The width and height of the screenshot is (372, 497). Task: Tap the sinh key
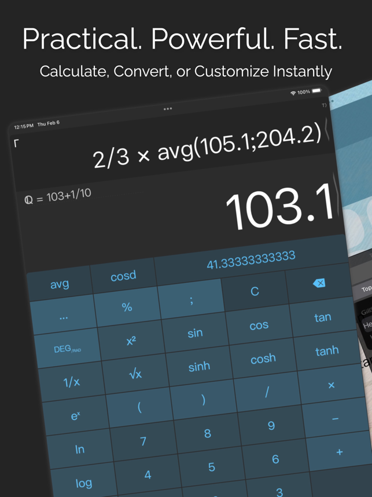coord(199,367)
